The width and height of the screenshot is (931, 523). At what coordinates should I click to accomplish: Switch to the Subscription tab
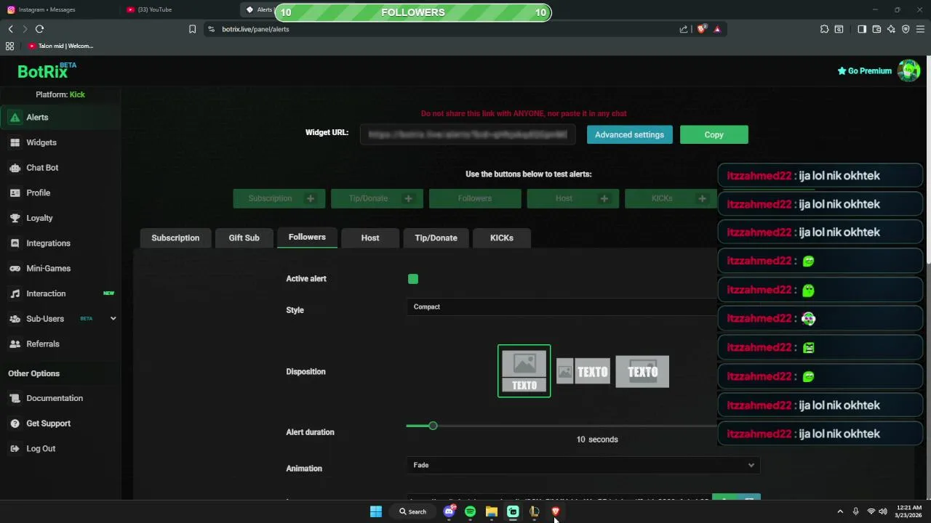175,238
